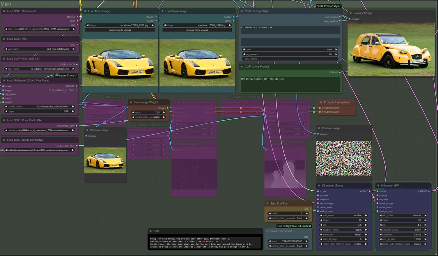Image resolution: width=438 pixels, height=256 pixels.
Task: Click the LATENT output port on KSampler (IPA)
Action: 429,191
